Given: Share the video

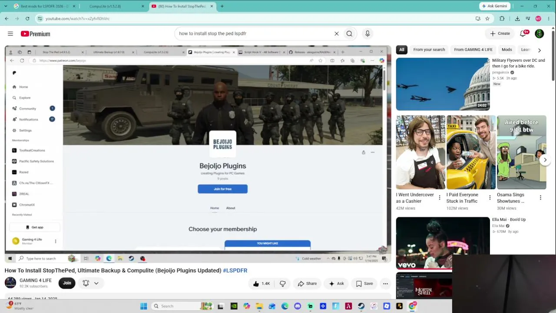Looking at the screenshot, I should [x=307, y=283].
